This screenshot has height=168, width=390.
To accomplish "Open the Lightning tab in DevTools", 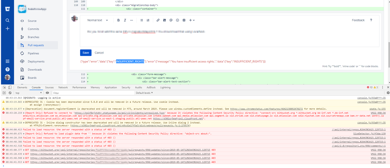I will click(x=165, y=88).
